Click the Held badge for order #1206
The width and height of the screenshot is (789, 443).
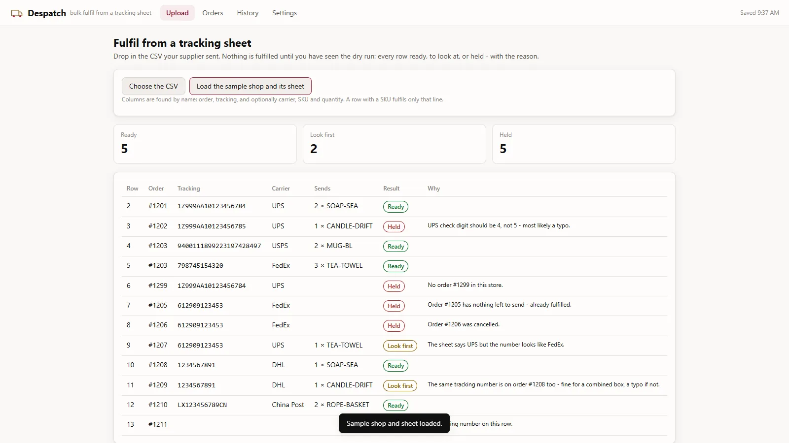coord(394,326)
